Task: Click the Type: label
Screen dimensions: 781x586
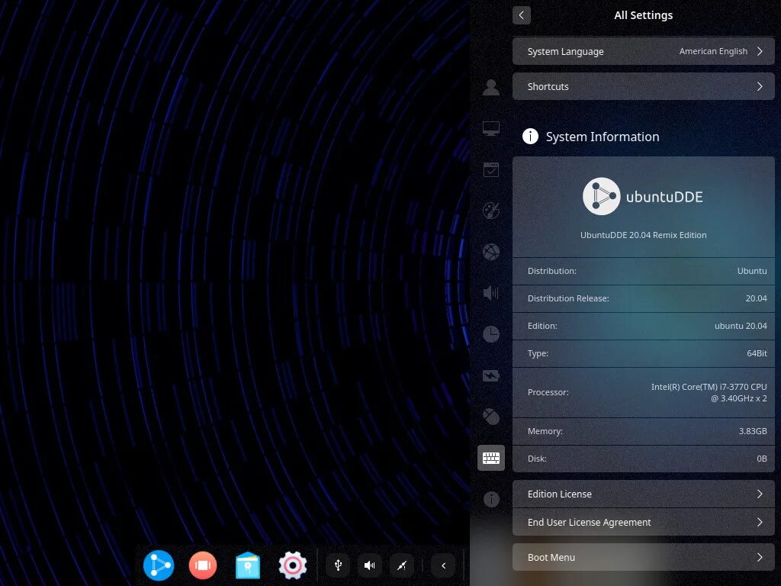Action: [x=538, y=353]
